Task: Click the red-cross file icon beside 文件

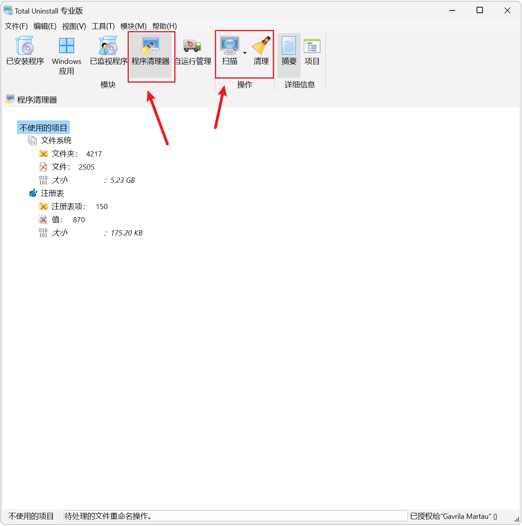Action: point(43,167)
